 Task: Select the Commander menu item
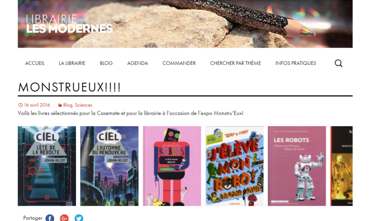click(x=179, y=63)
